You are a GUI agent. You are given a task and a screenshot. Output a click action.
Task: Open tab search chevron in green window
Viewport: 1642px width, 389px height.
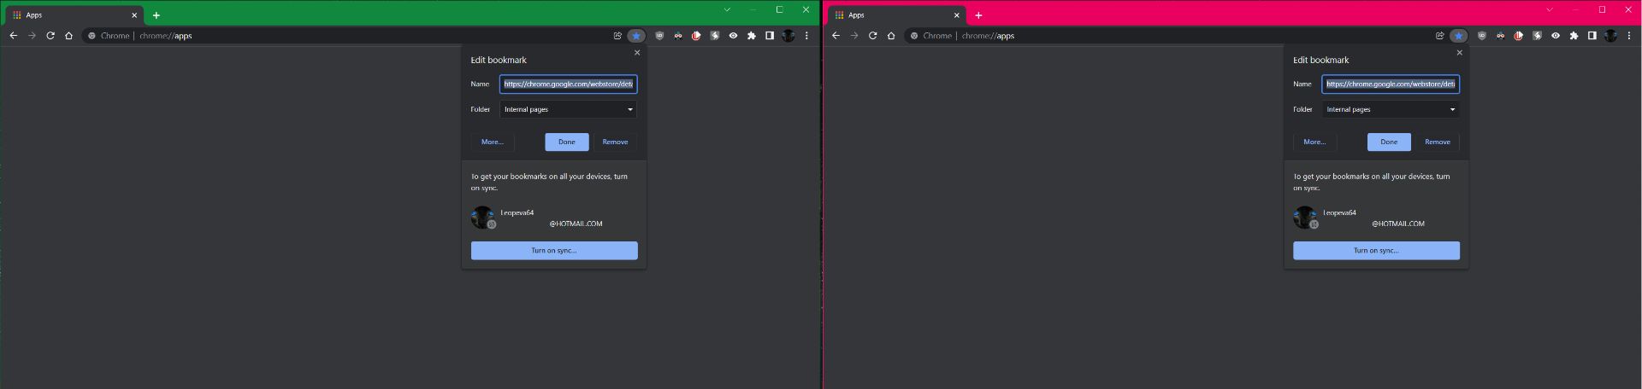[728, 10]
